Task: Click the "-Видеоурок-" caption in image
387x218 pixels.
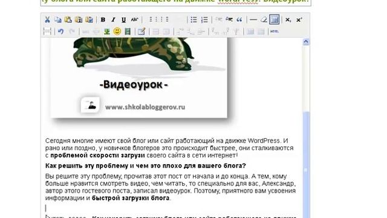Action: 134,85
